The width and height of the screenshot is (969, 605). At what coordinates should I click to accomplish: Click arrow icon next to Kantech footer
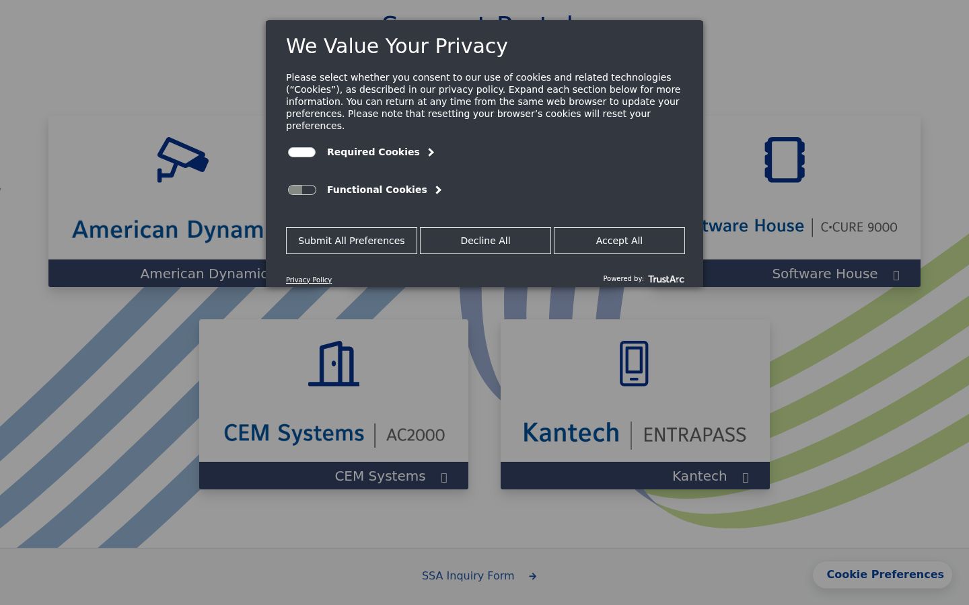pos(746,477)
